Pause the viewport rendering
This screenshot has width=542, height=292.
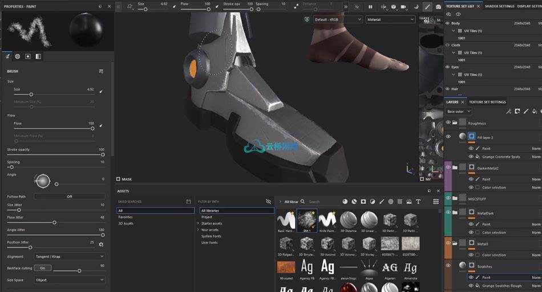370,7
